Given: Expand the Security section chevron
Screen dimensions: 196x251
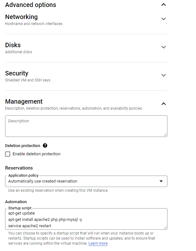Looking at the screenshot, I should coord(164,75).
